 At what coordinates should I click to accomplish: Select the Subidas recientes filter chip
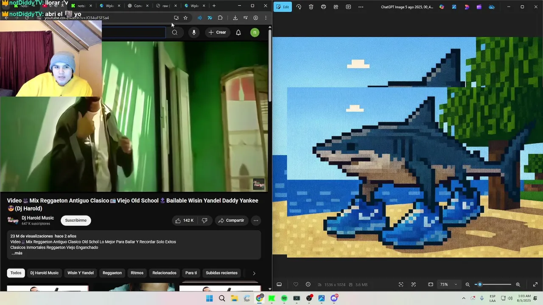coord(221,273)
